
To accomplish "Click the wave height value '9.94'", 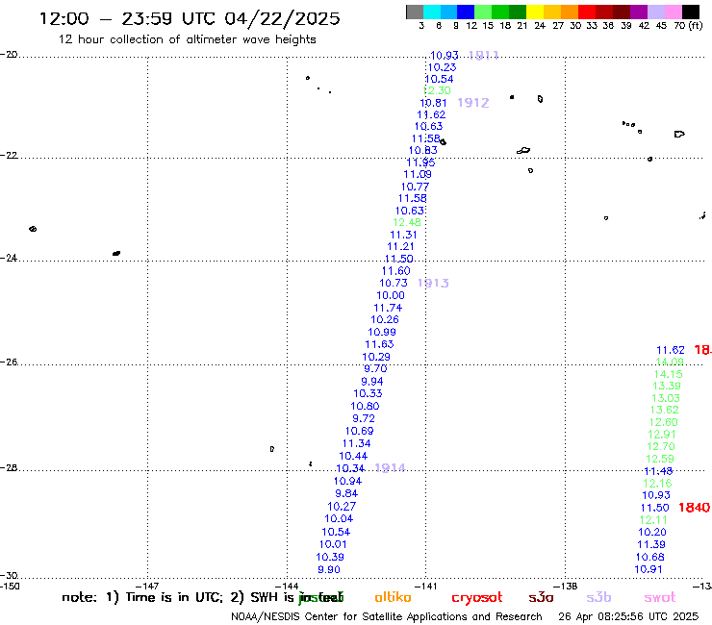I will [372, 382].
